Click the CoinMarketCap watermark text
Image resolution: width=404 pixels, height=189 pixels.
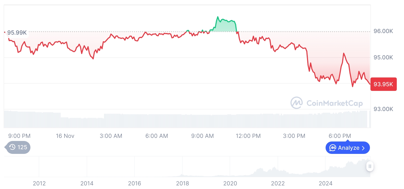pyautogui.click(x=334, y=103)
